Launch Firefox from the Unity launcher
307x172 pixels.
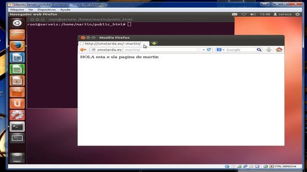[x=17, y=46]
